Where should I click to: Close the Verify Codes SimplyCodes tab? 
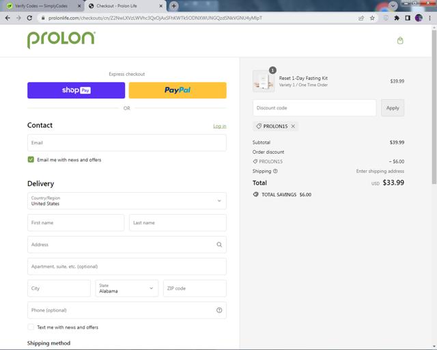(x=79, y=6)
